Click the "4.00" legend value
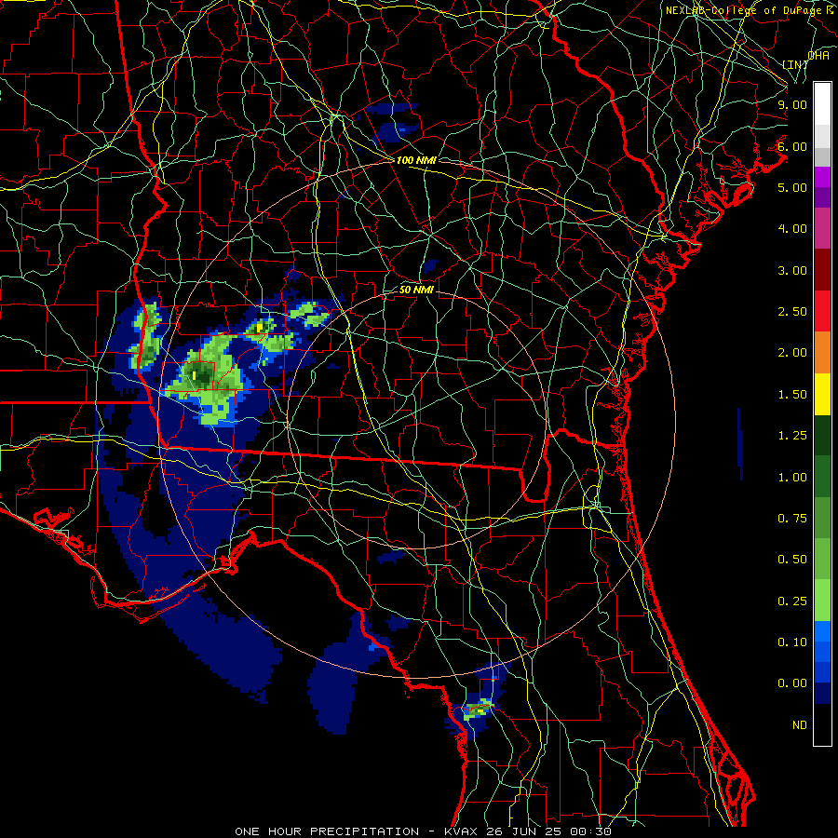This screenshot has height=838, width=838. [x=792, y=229]
